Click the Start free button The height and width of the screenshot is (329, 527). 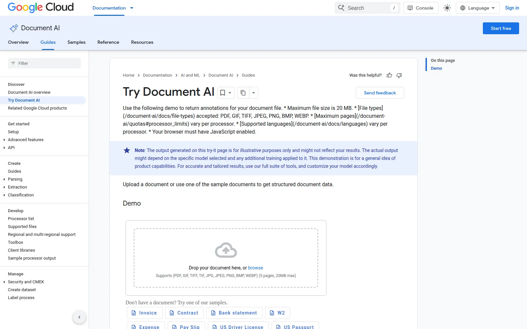pos(501,28)
